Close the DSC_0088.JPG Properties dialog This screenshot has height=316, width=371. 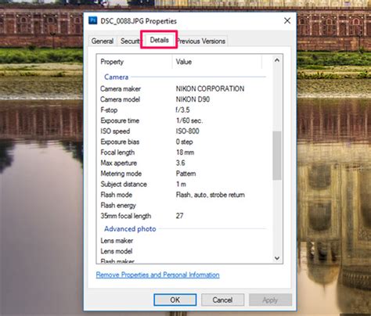[287, 21]
